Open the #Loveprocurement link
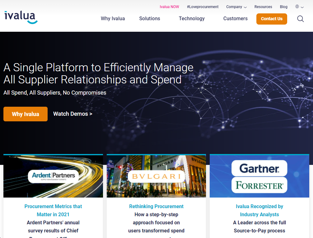The width and height of the screenshot is (313, 238). pos(203,7)
